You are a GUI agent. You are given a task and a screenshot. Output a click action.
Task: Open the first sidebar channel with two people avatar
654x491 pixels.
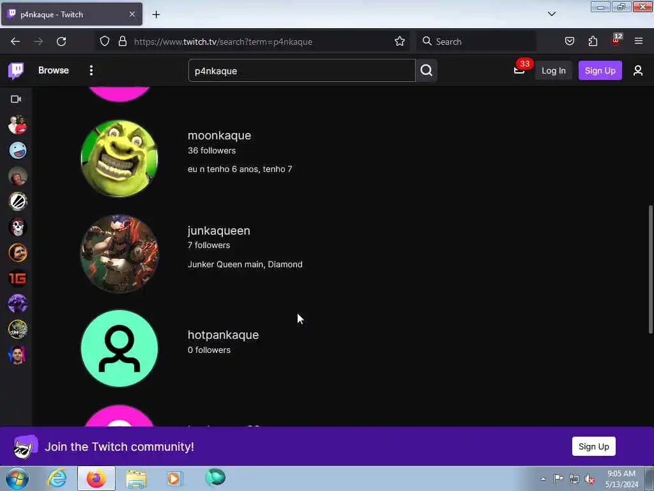[x=17, y=125]
